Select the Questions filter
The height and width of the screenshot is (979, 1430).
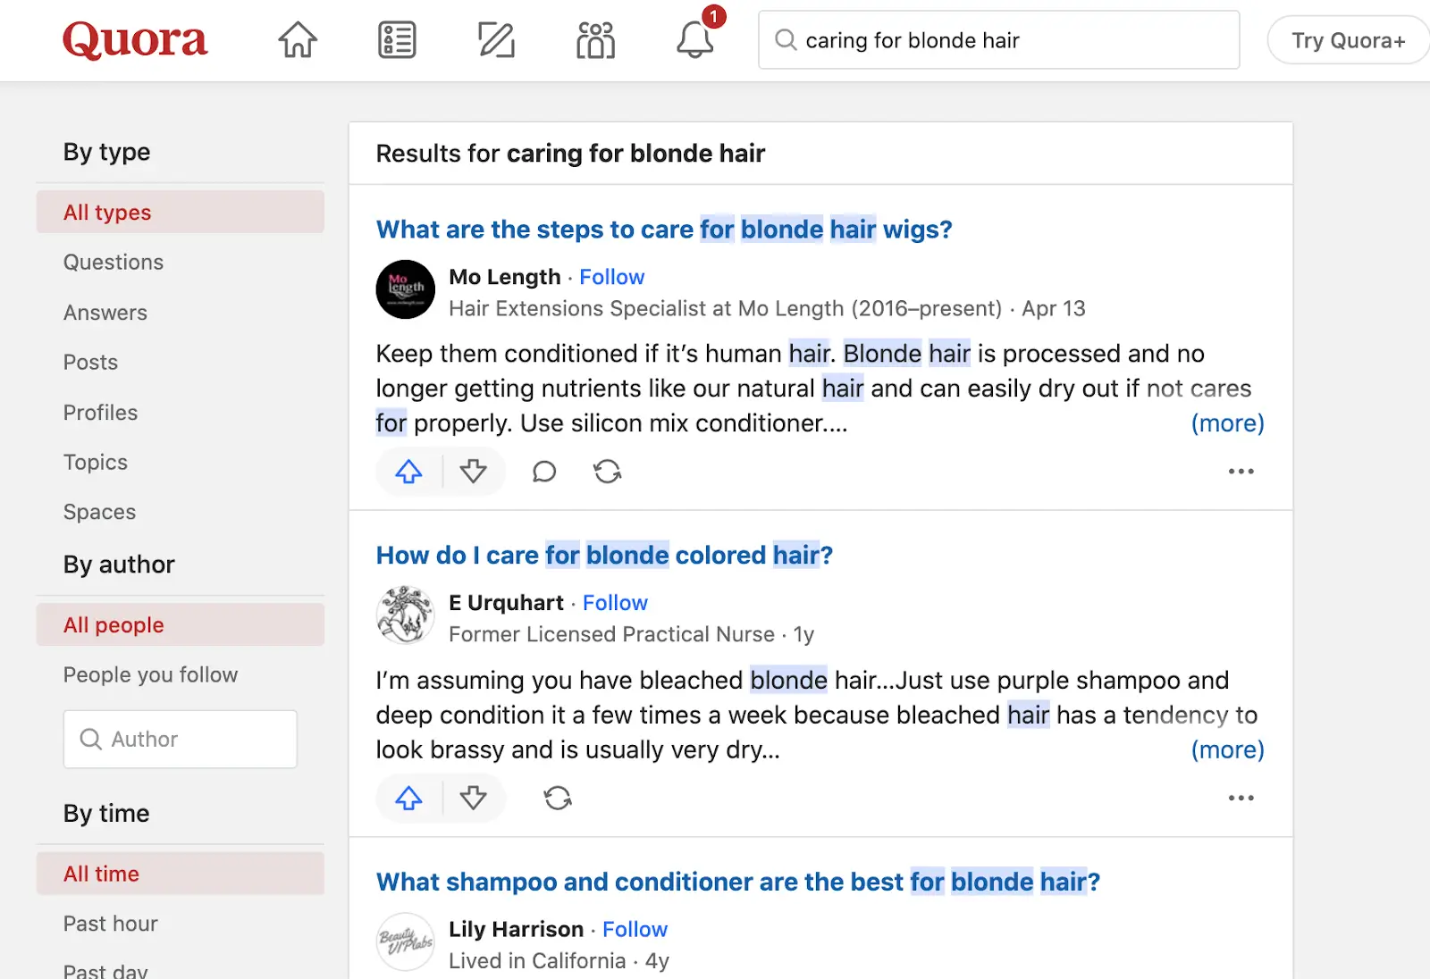113,262
